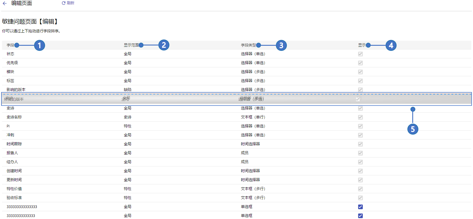Toggle the 显示 checkbox for 史诗名称
The width and height of the screenshot is (473, 219).
click(360, 117)
